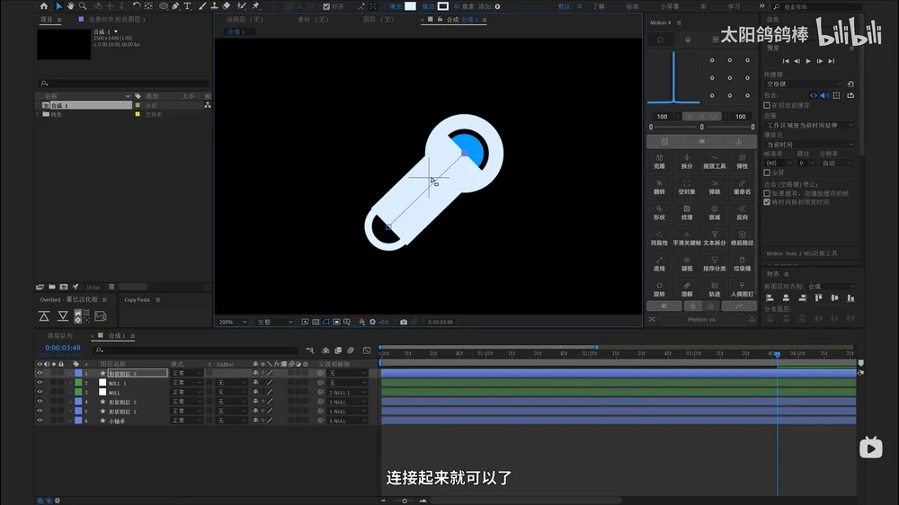
Task: Open the 200% magnification dropdown
Action: [233, 323]
